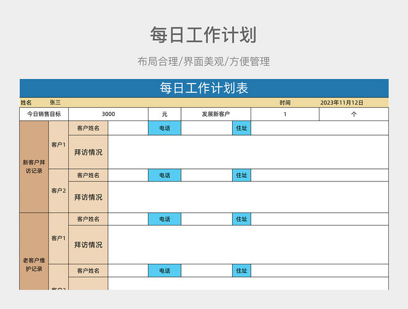Select the new customer count 1

coord(285,114)
